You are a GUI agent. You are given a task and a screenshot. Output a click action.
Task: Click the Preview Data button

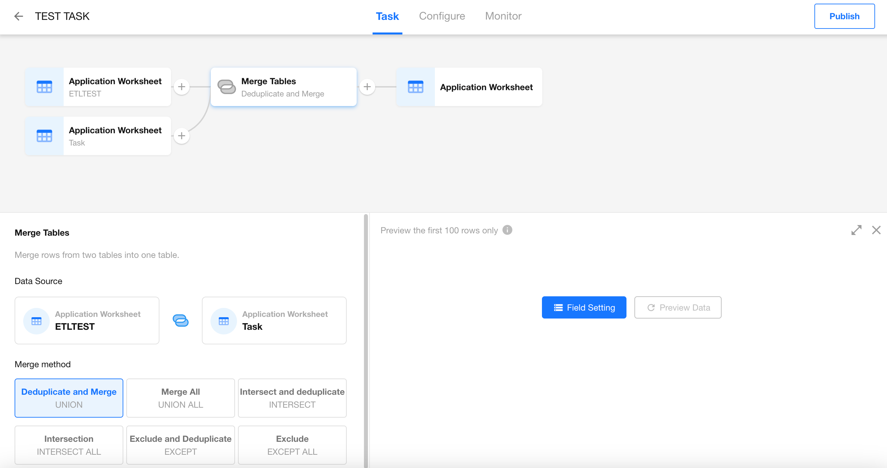click(x=678, y=307)
